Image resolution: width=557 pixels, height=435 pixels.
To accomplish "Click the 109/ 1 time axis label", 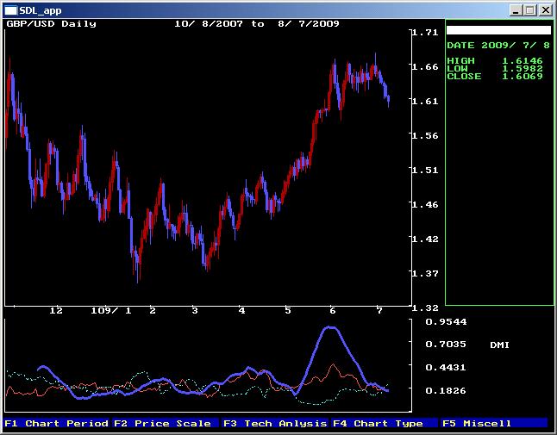I will [111, 311].
